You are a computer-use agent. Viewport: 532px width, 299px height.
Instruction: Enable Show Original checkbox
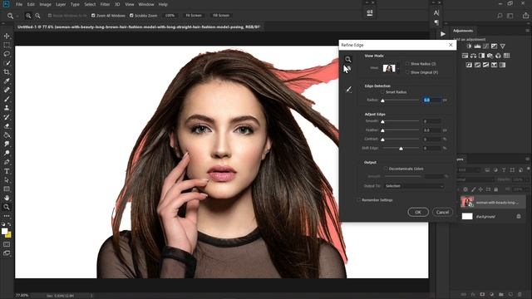coord(407,72)
